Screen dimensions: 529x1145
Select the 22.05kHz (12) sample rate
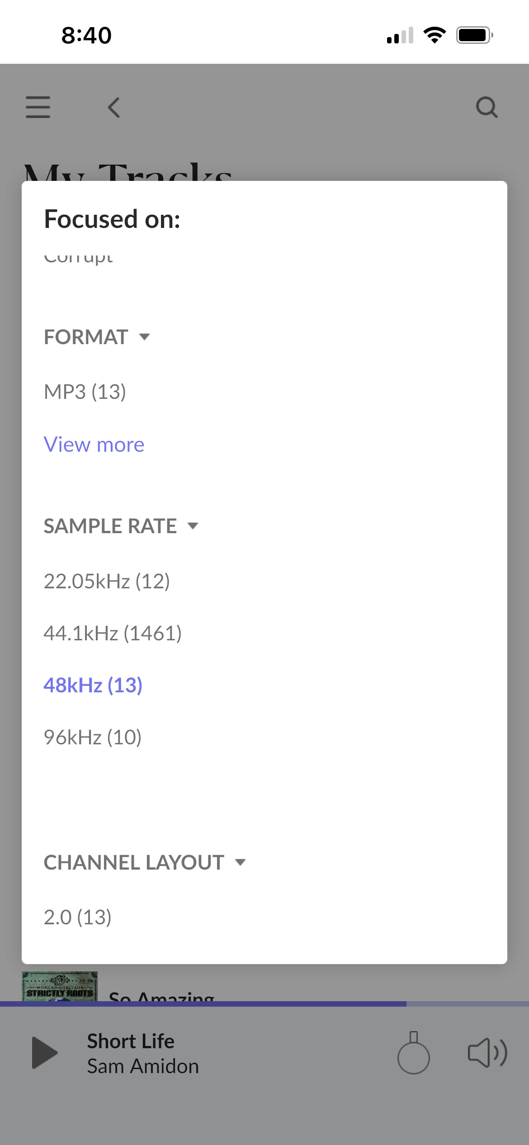click(107, 581)
